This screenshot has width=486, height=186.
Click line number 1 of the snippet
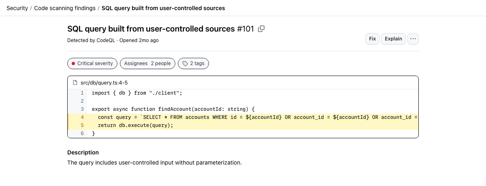point(82,93)
